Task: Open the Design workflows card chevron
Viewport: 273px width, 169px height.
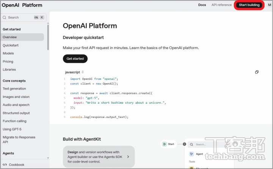Action: 128,157
